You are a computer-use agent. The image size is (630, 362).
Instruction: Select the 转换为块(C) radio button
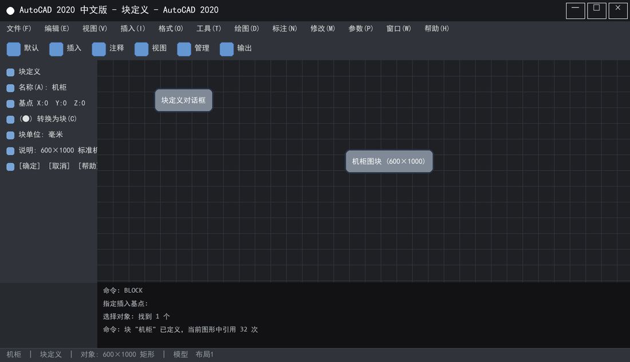26,119
